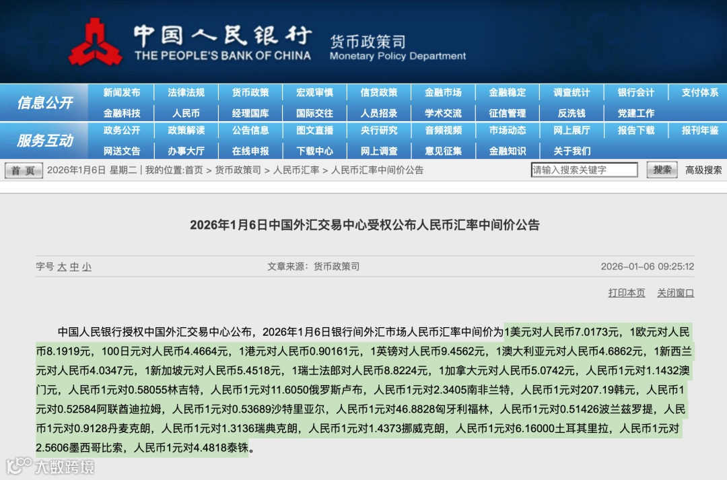Select 金融市场 in the top navigation

click(x=443, y=92)
